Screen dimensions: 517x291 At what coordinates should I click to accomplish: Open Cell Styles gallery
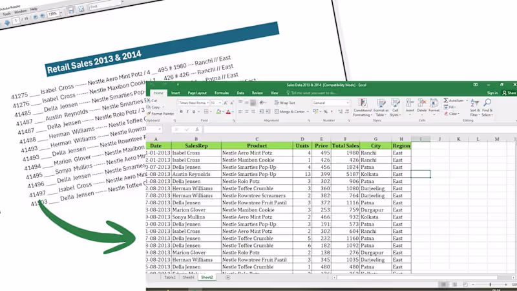(x=395, y=107)
